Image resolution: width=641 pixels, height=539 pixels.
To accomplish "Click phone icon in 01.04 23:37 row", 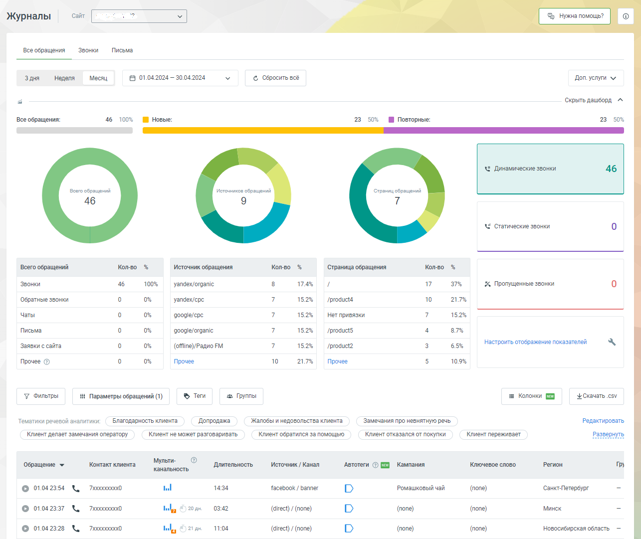I will pyautogui.click(x=76, y=509).
